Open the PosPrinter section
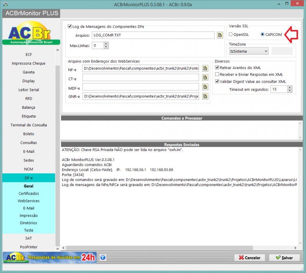306x273 pixels. click(29, 247)
